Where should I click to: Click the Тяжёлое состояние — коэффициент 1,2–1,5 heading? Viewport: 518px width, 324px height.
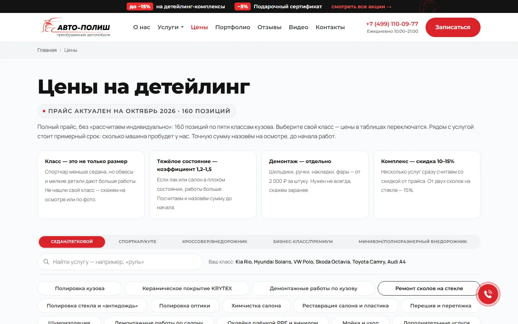pyautogui.click(x=187, y=165)
